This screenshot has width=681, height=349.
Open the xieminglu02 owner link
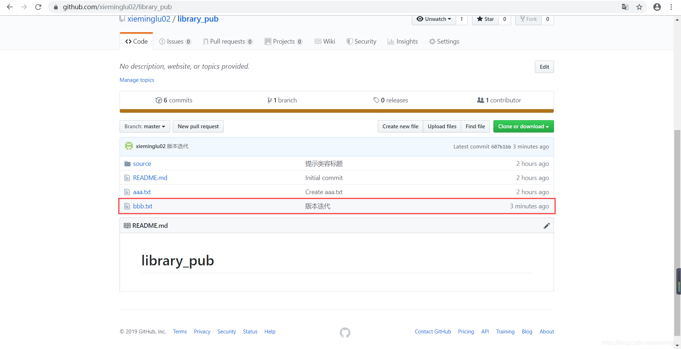[149, 19]
